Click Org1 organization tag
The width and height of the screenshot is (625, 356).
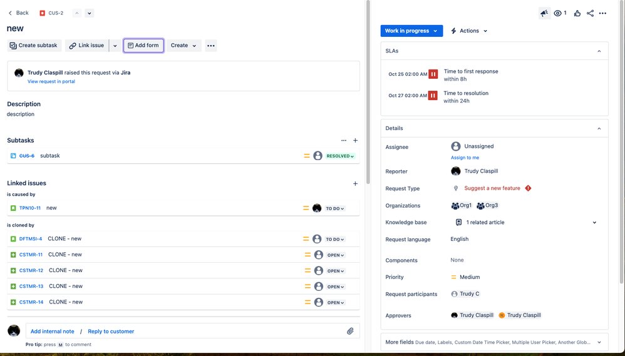[x=462, y=205]
